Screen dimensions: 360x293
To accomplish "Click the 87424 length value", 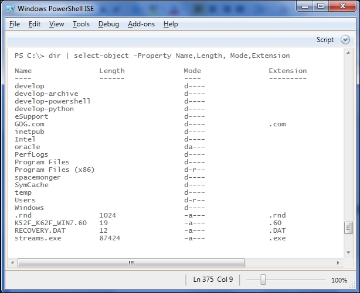I will 110,238.
